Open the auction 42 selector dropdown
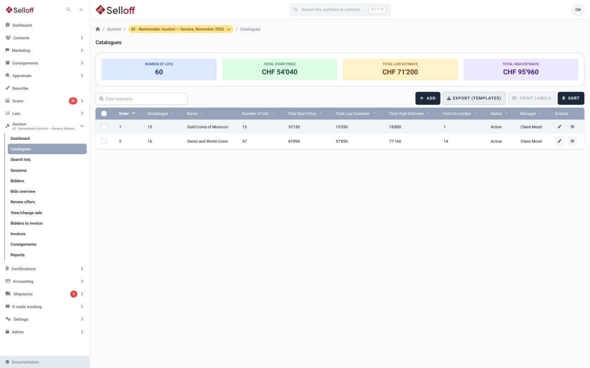 (x=181, y=29)
